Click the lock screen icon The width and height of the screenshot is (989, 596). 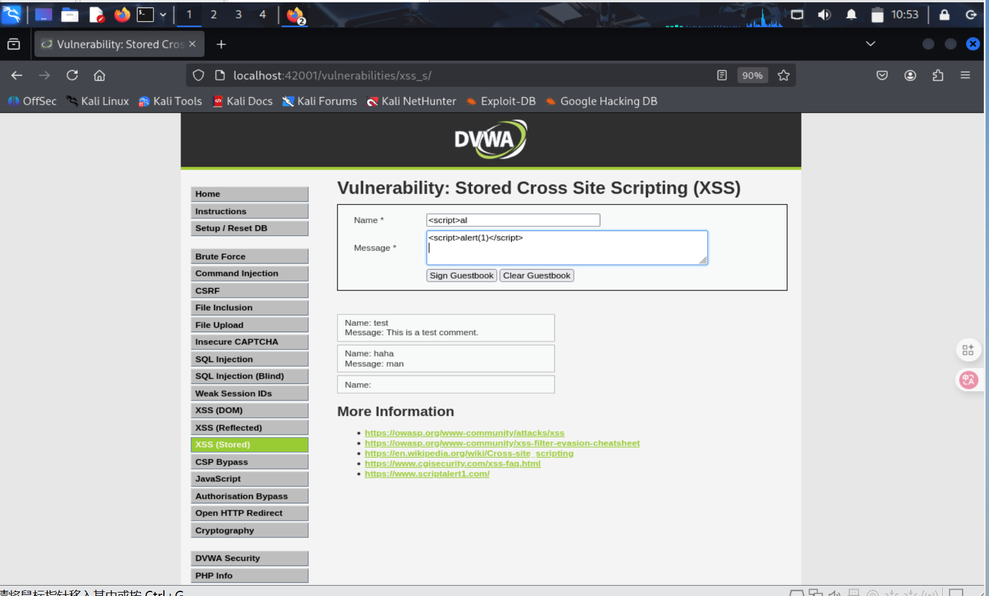pos(944,14)
